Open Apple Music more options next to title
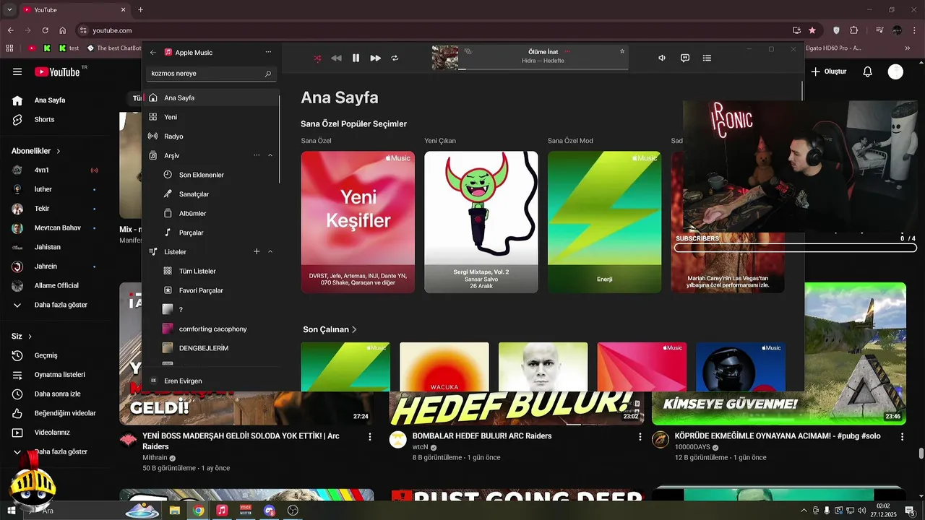Viewport: 925px width, 520px height. tap(268, 52)
